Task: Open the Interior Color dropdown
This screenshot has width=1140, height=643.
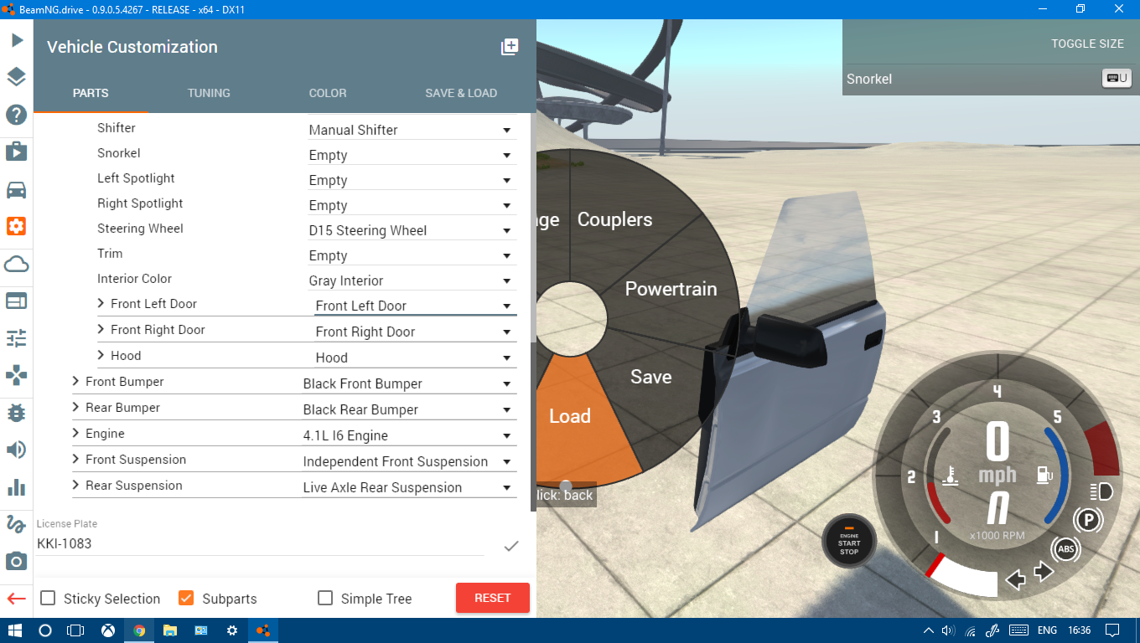Action: pyautogui.click(x=412, y=280)
